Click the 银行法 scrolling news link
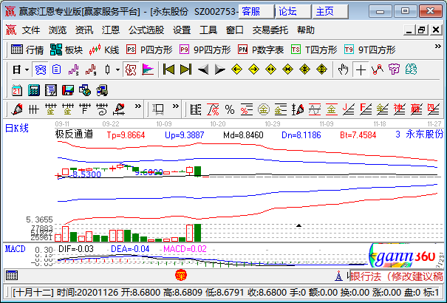The height and width of the screenshot is (303, 447). coord(397,276)
